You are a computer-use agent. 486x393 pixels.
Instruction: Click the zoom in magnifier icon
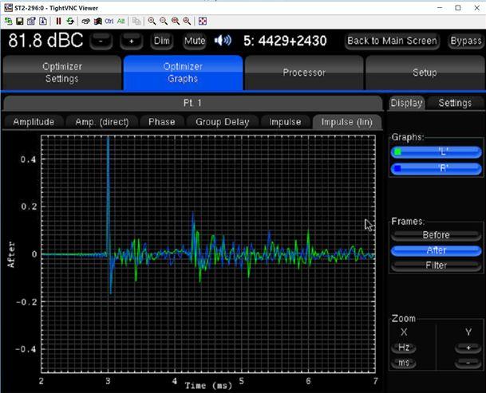(x=152, y=21)
